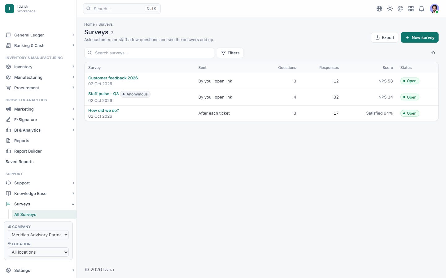Click the Reports document icon
This screenshot has width=446, height=278.
8,141
